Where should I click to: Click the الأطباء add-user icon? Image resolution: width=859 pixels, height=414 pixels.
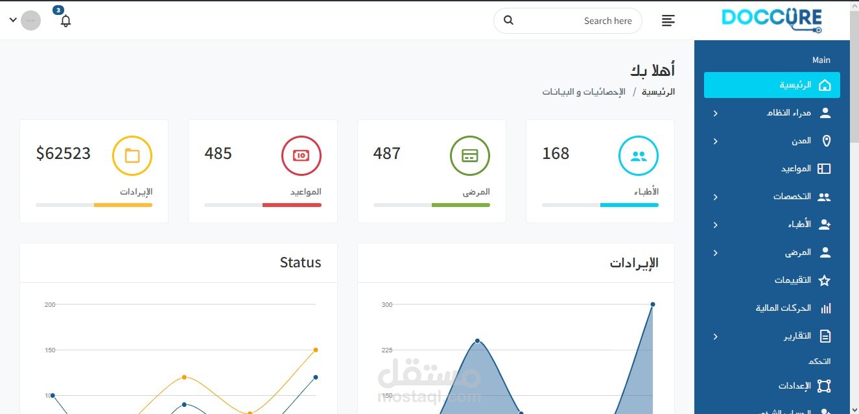point(825,225)
